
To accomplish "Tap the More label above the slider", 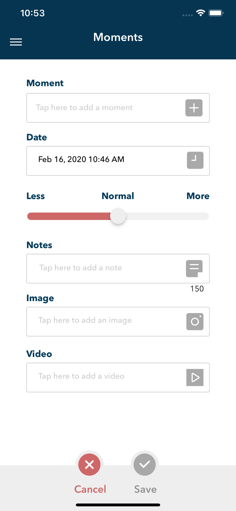I will tap(198, 196).
